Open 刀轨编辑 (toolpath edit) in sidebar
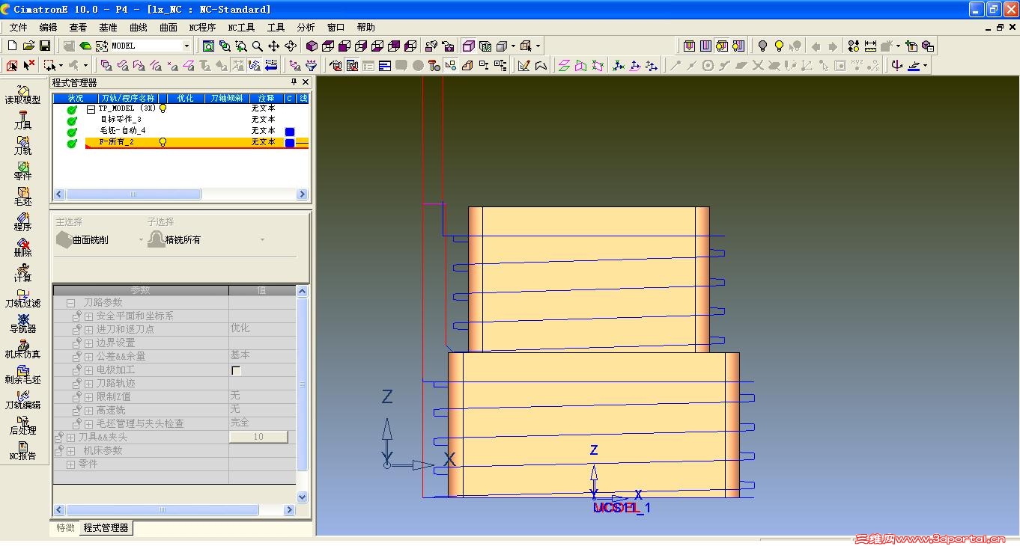Image resolution: width=1020 pixels, height=549 pixels. point(22,399)
